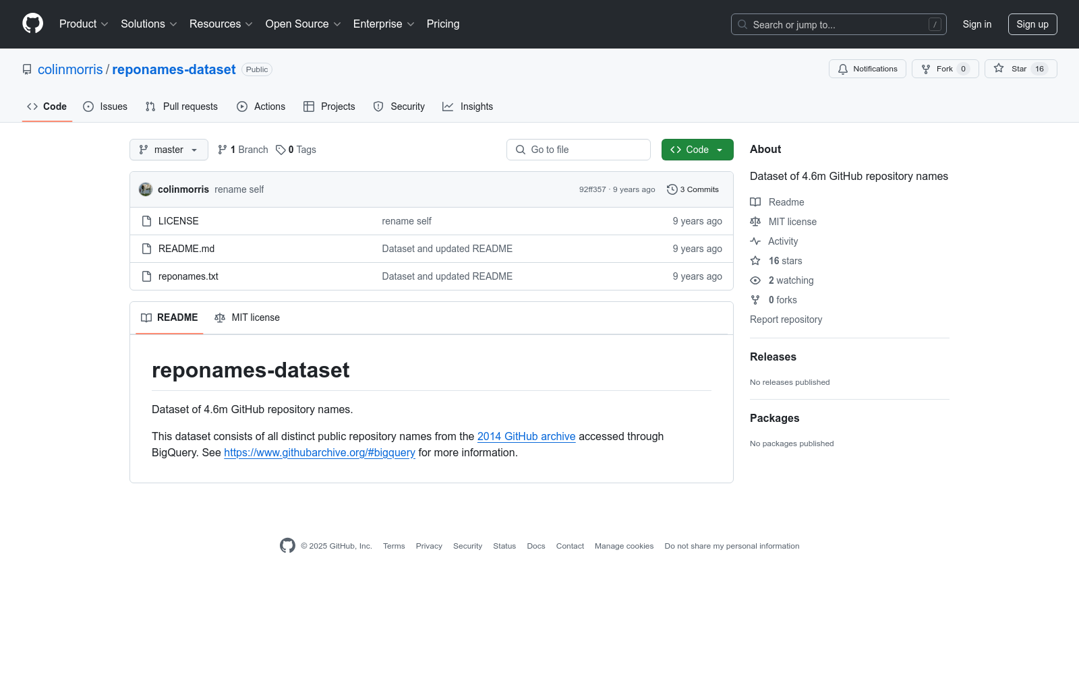Open the Pull requests tab

point(181,106)
